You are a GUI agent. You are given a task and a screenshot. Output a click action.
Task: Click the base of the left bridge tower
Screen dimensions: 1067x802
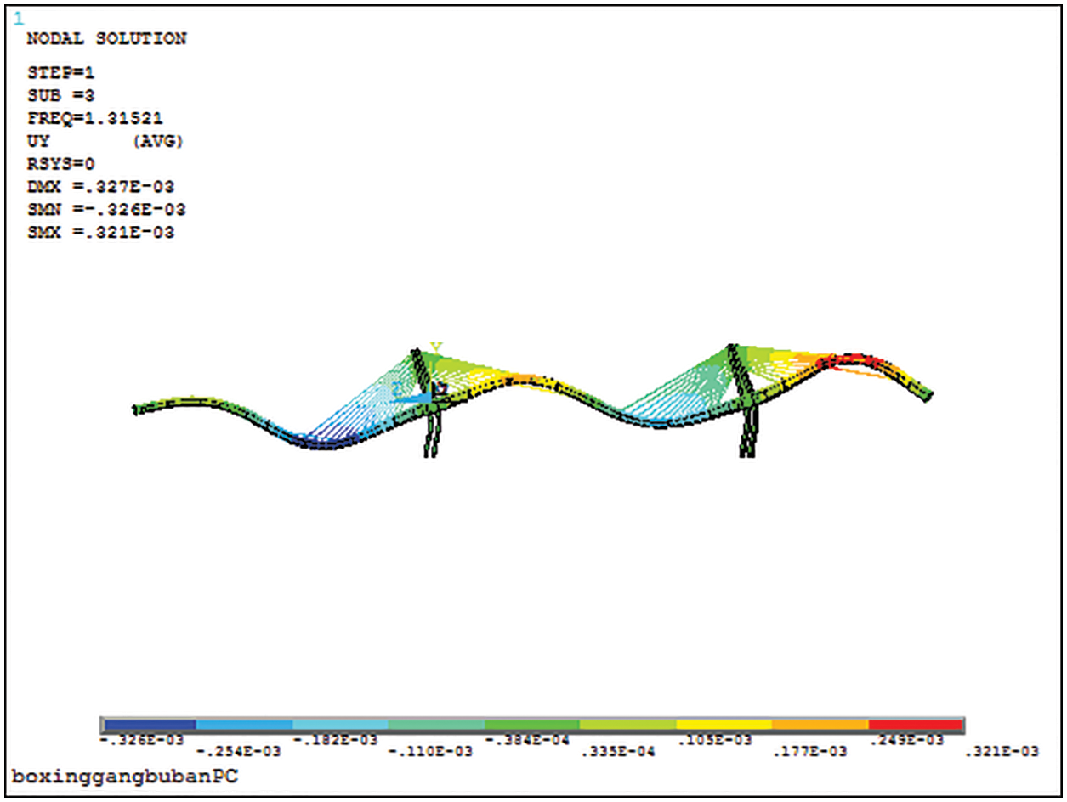pyautogui.click(x=430, y=452)
